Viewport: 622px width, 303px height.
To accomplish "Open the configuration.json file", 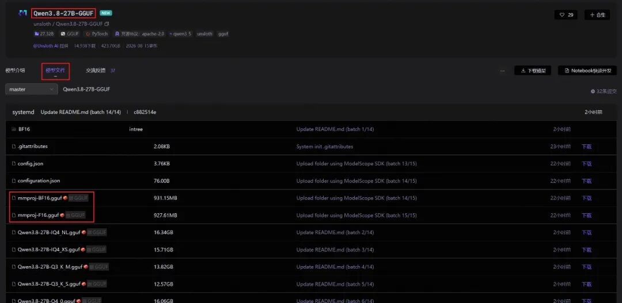I will [x=39, y=181].
